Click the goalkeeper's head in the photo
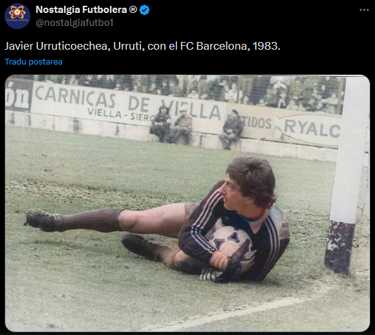Screen dimensions: 375x335 click(x=250, y=183)
